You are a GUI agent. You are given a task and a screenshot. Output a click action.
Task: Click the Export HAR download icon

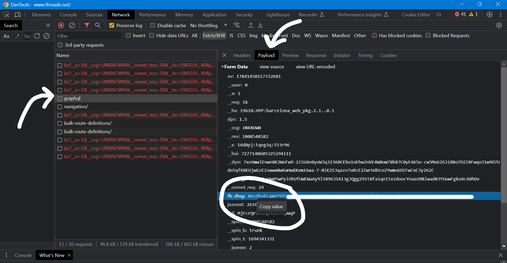coord(260,25)
